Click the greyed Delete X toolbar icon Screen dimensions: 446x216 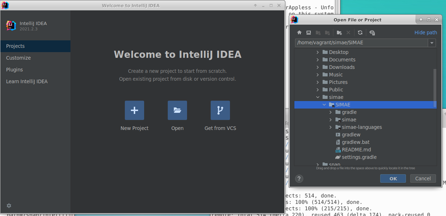[x=348, y=32]
